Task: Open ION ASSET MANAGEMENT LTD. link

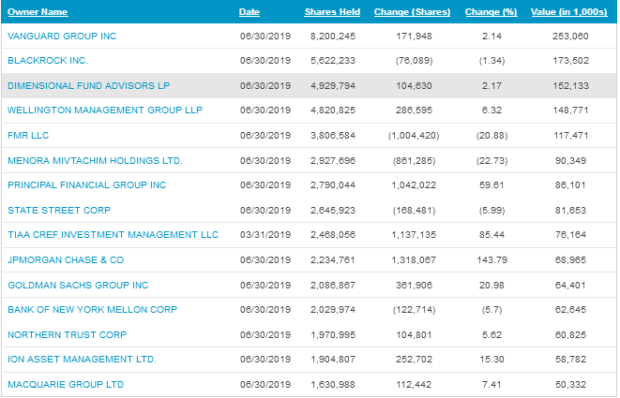Action: pos(82,360)
